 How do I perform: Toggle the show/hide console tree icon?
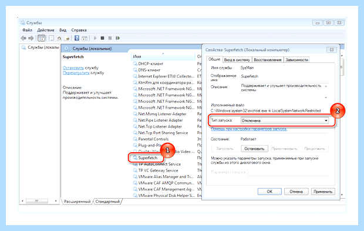click(42, 38)
